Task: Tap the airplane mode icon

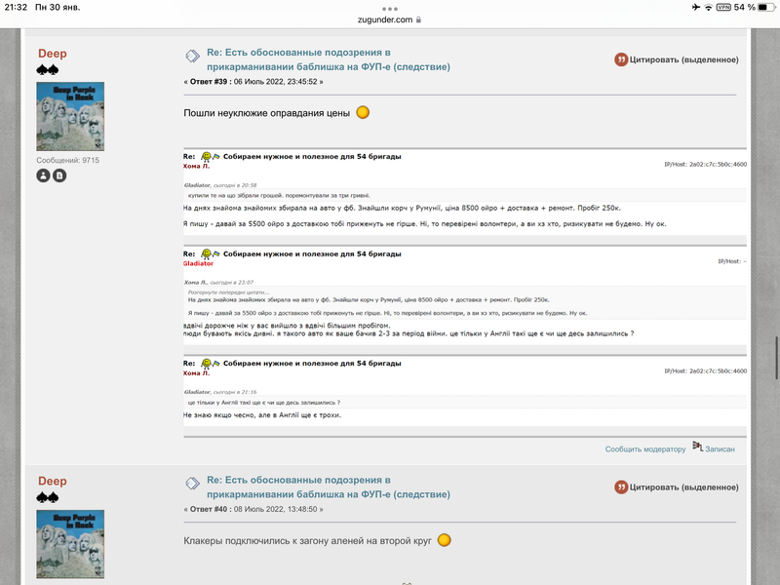Action: (x=696, y=7)
